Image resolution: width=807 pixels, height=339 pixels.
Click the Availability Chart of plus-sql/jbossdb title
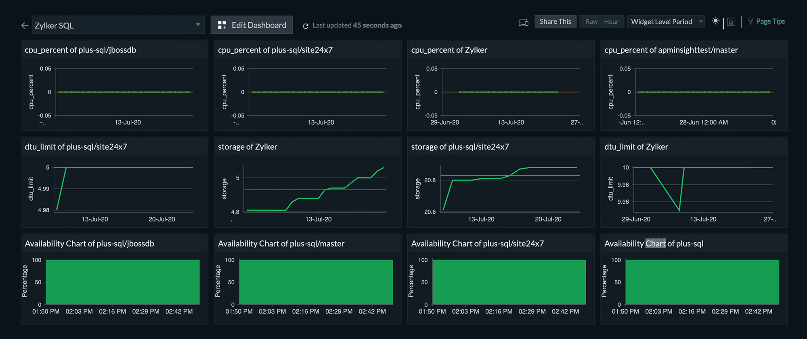[89, 244]
